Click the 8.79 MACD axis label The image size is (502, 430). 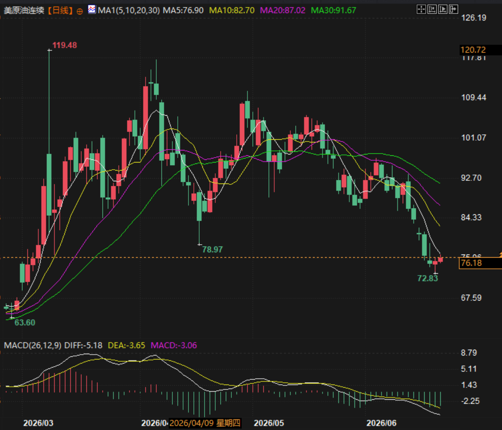(x=469, y=353)
